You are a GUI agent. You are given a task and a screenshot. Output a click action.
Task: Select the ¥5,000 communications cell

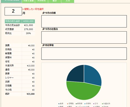pos(29,70)
